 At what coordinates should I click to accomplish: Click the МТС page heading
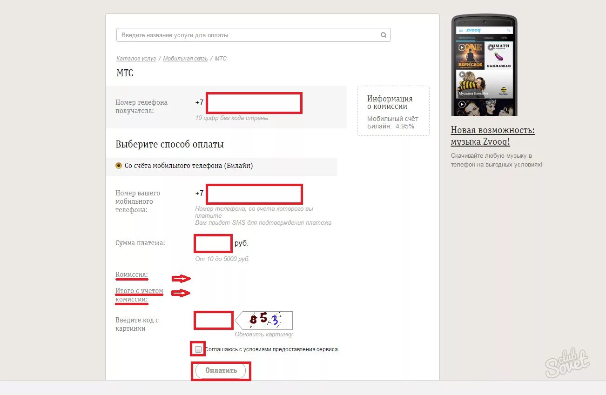pyautogui.click(x=125, y=73)
